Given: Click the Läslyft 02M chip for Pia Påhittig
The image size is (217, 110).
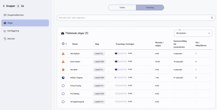Looking at the screenshot, I should pyautogui.click(x=99, y=94).
